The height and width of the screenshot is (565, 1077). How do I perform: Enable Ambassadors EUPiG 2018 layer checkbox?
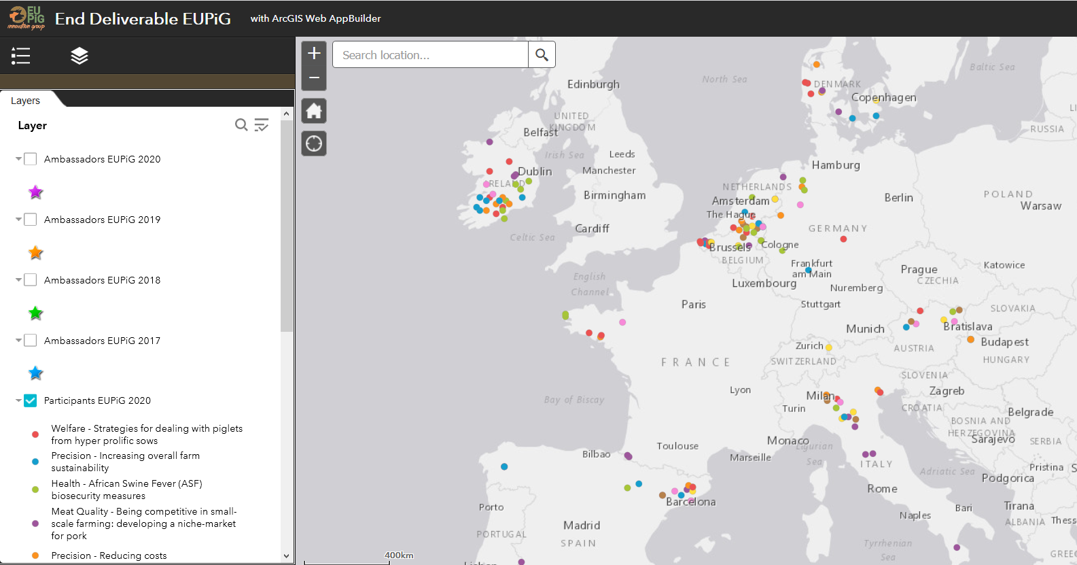(31, 280)
